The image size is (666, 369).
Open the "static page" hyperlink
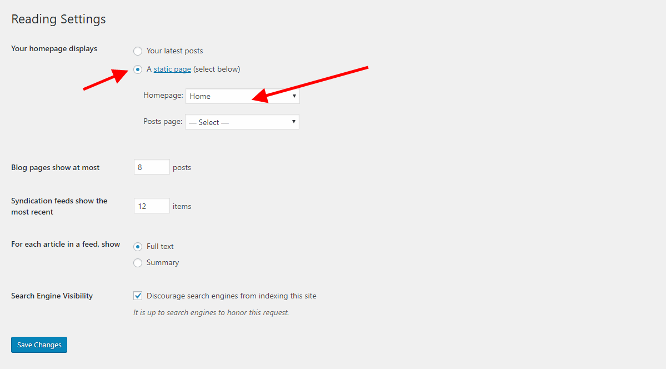[x=172, y=69]
